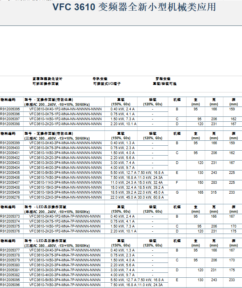Click the feature text 可插拔式I/O端子
The height and width of the screenshot is (288, 242).
(107, 84)
